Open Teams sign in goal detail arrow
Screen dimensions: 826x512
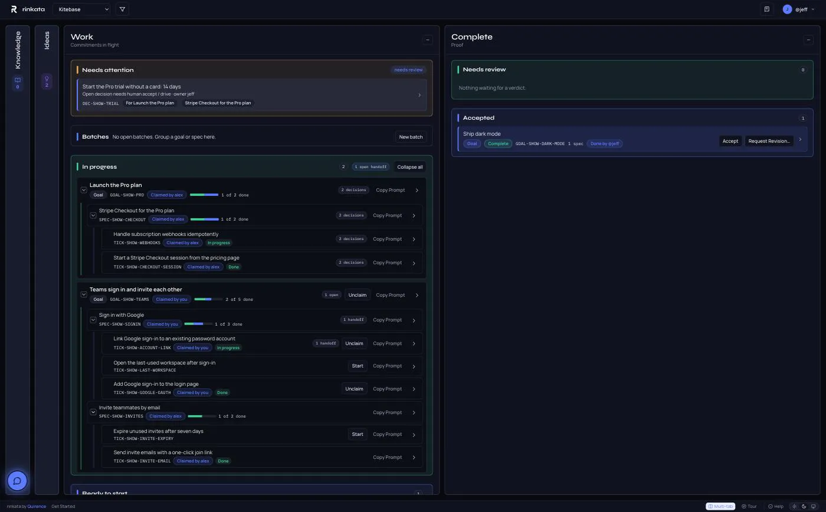(417, 296)
